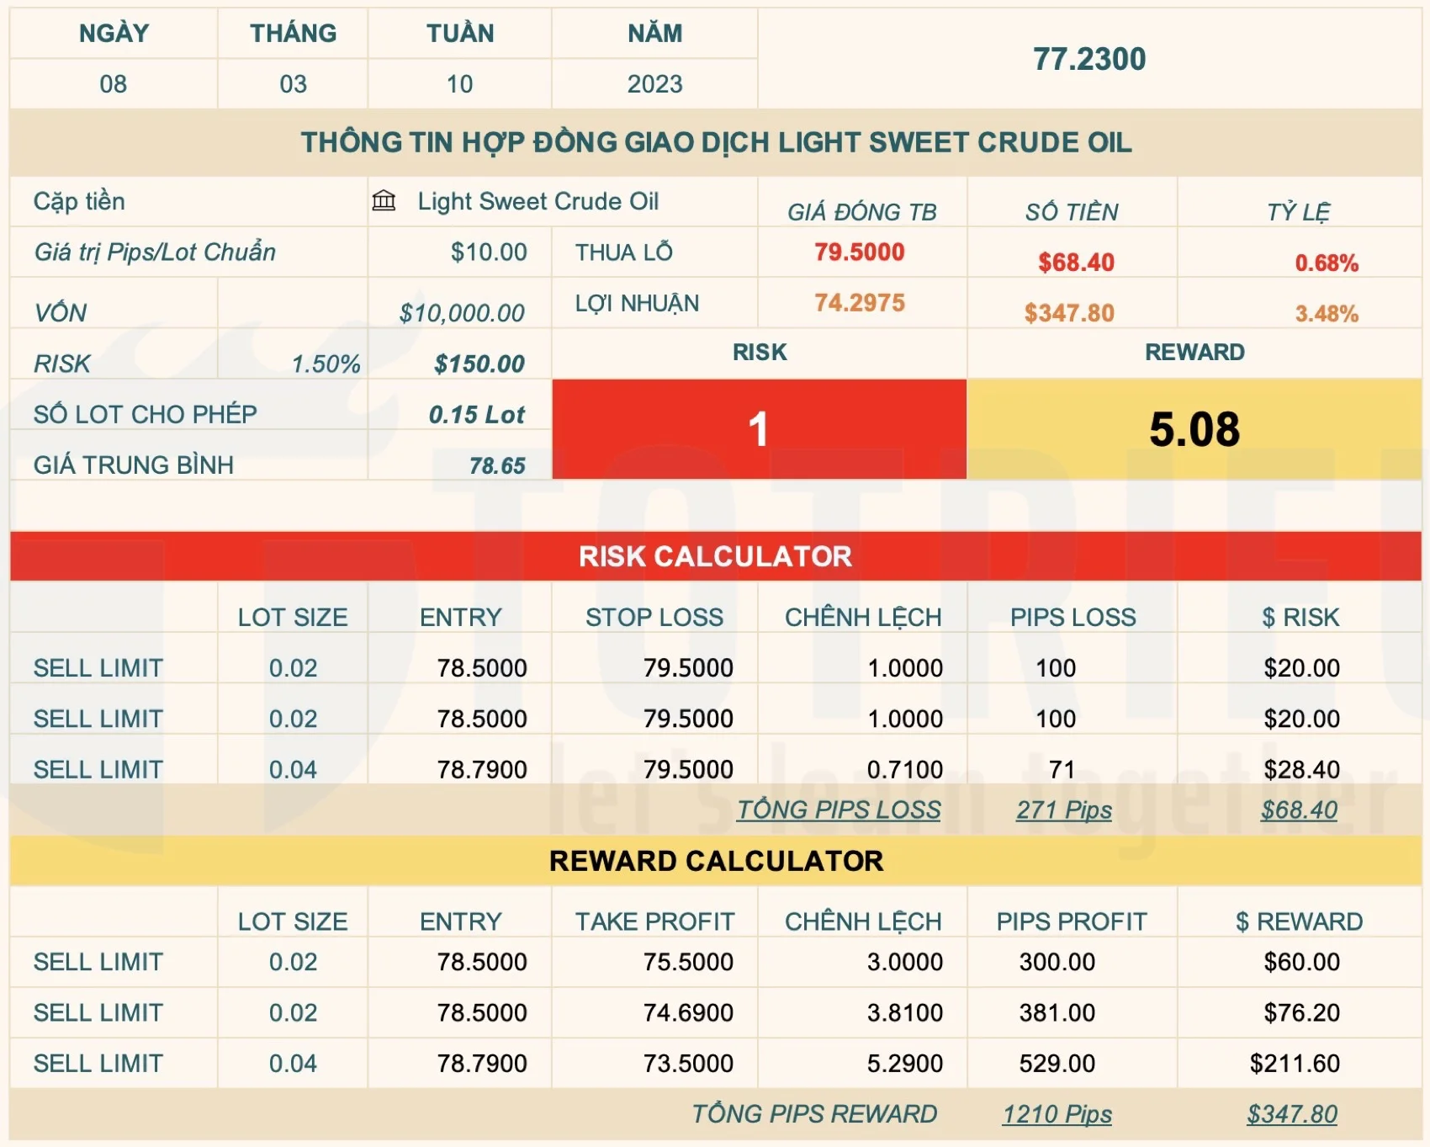This screenshot has height=1147, width=1430.
Task: Click the red RISK ratio cell showing 1
Action: tap(758, 427)
